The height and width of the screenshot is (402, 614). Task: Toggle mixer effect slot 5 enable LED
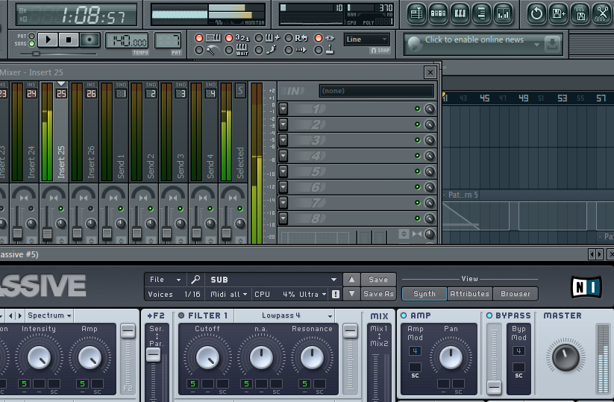coord(418,172)
